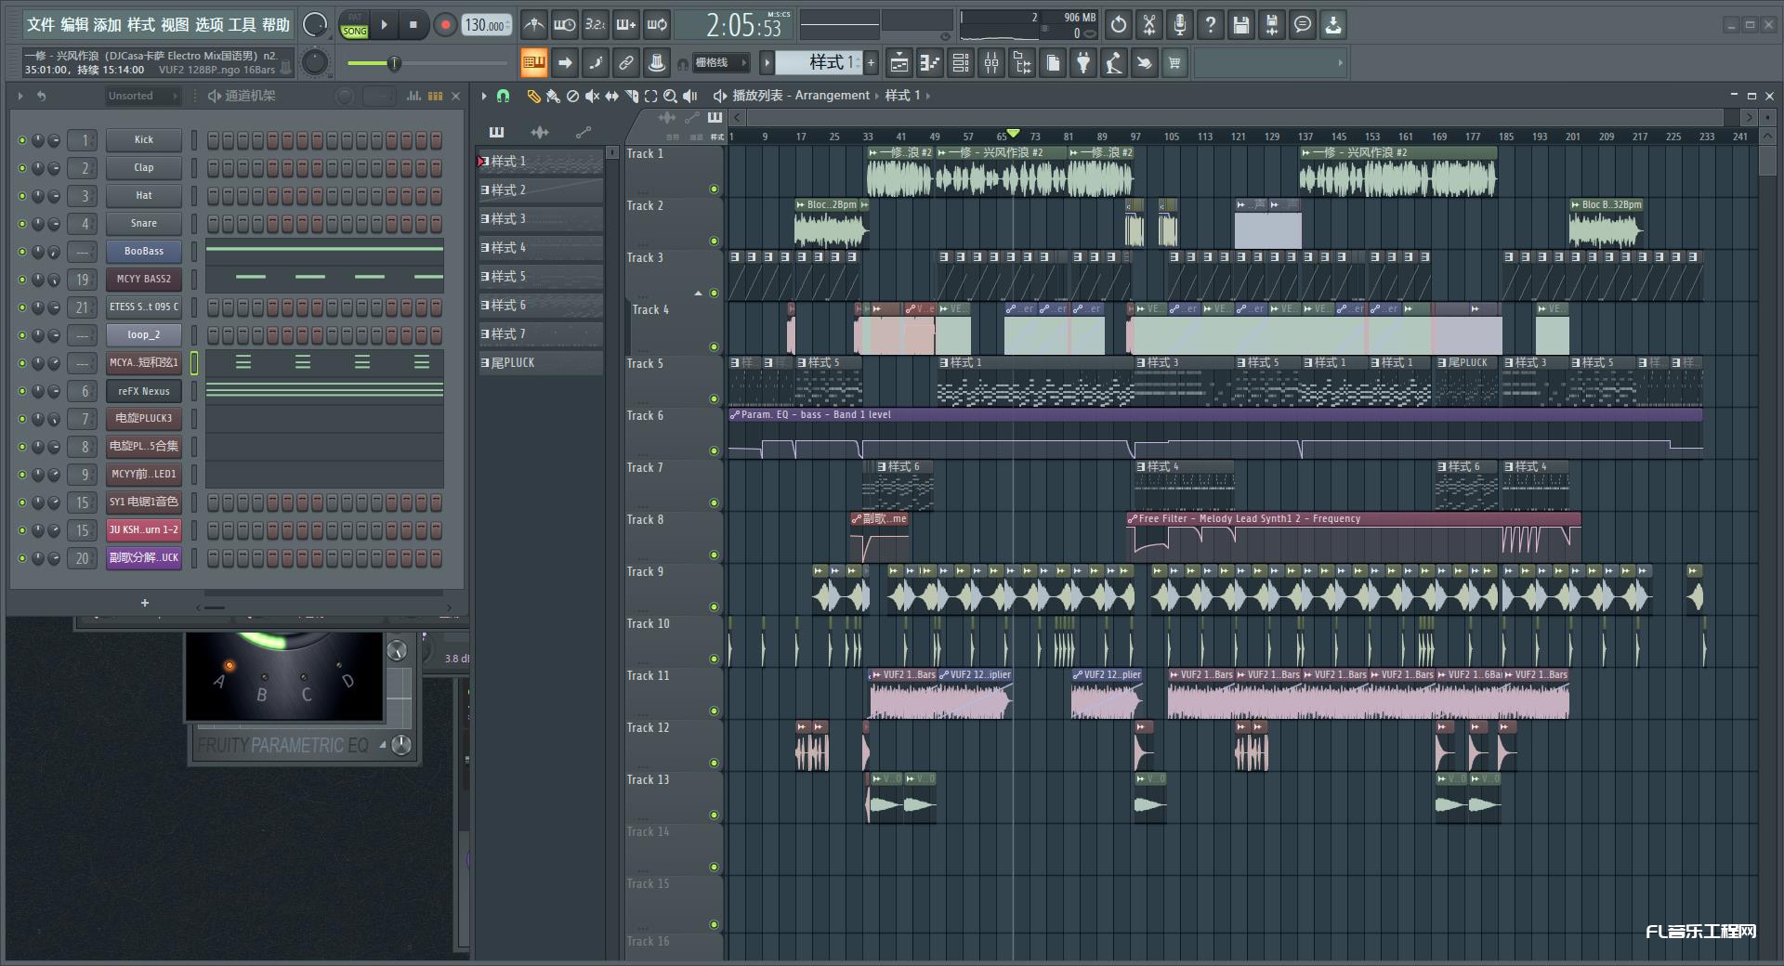Screen dimensions: 1784x966
Task: Open the content library shopping cart
Action: pyautogui.click(x=1174, y=62)
